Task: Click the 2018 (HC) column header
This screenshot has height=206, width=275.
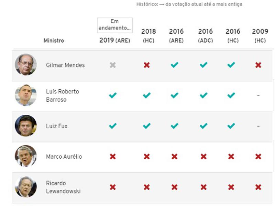Action: [148, 36]
